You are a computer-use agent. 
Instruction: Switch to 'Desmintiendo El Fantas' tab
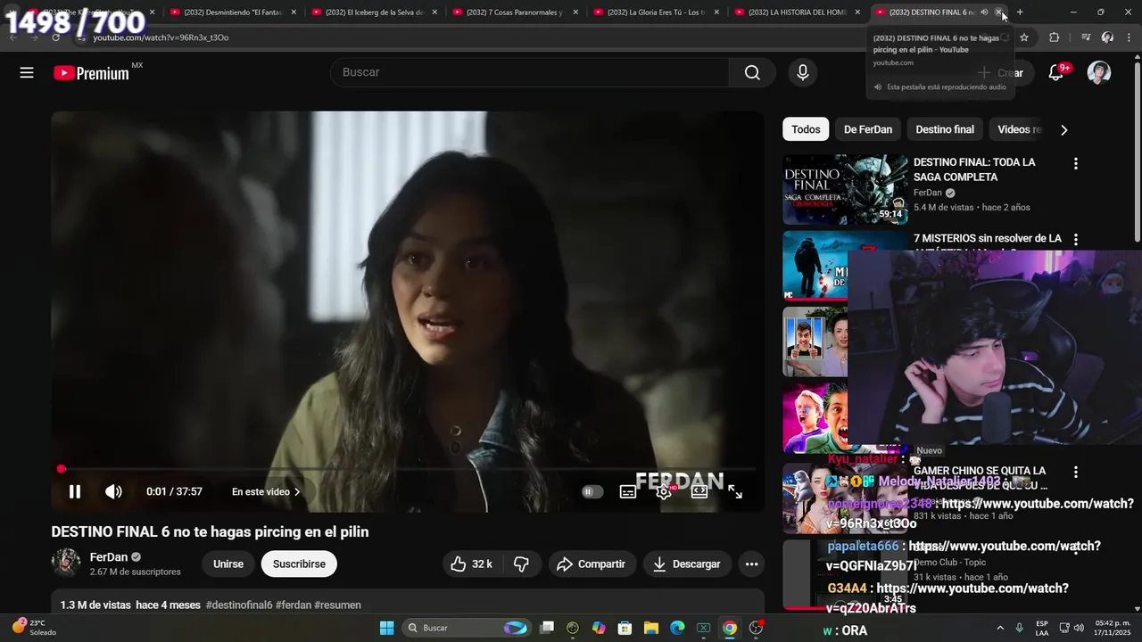(x=232, y=12)
